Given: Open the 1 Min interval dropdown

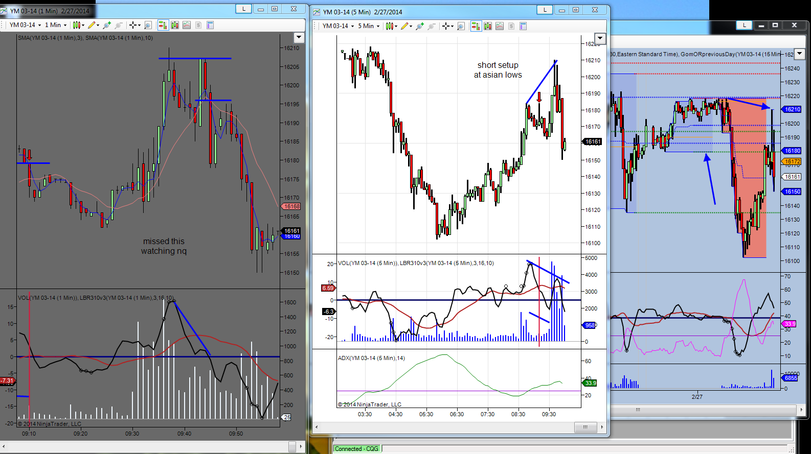Looking at the screenshot, I should pyautogui.click(x=56, y=25).
